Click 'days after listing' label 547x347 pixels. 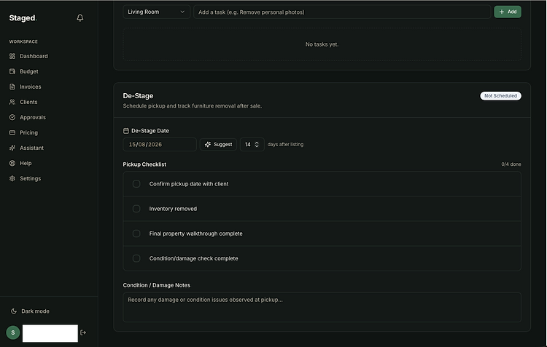285,145
